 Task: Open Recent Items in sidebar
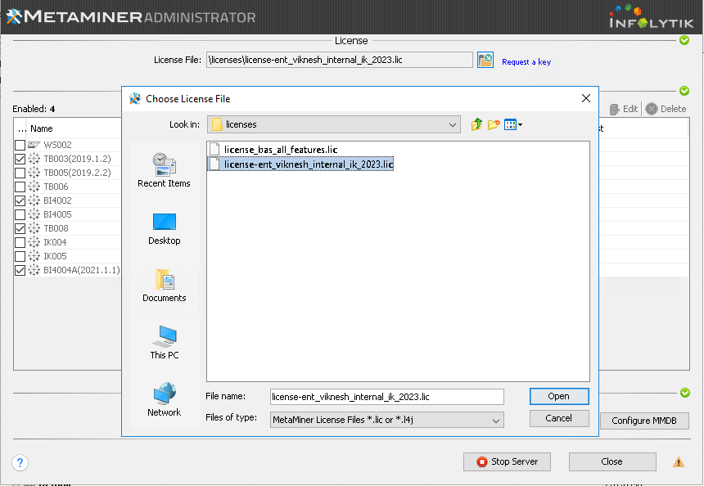pos(164,170)
